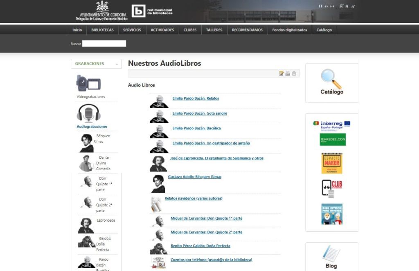This screenshot has width=419, height=271.
Task: Click Dante portrait thumbnail in sidebar
Action: [86, 163]
